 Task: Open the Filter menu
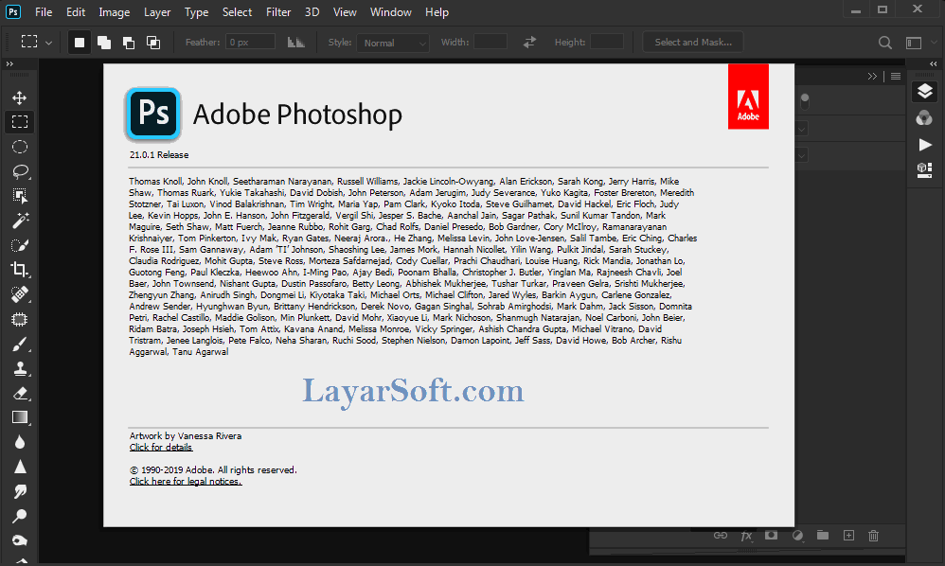pyautogui.click(x=278, y=12)
